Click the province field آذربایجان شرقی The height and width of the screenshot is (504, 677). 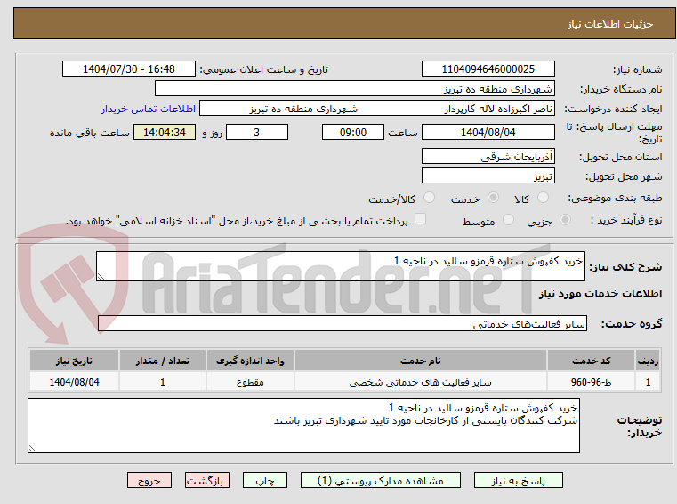[488, 156]
